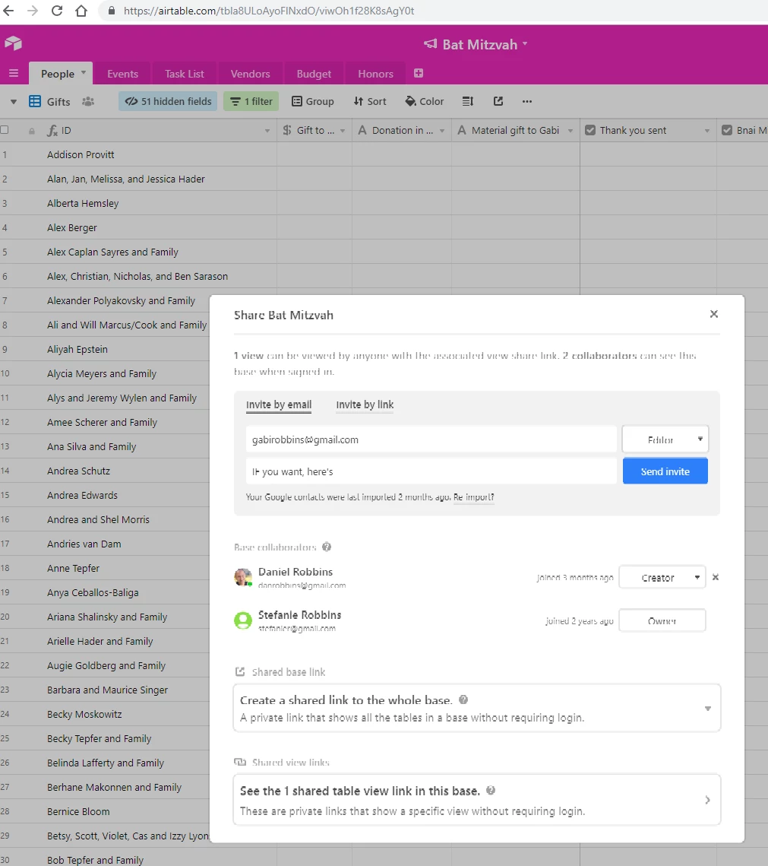Open the more options ellipsis in toolbar
The width and height of the screenshot is (768, 866).
[x=527, y=101]
